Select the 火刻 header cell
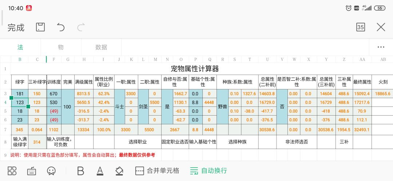Viewport: 393px width, 181px height. 383,82
